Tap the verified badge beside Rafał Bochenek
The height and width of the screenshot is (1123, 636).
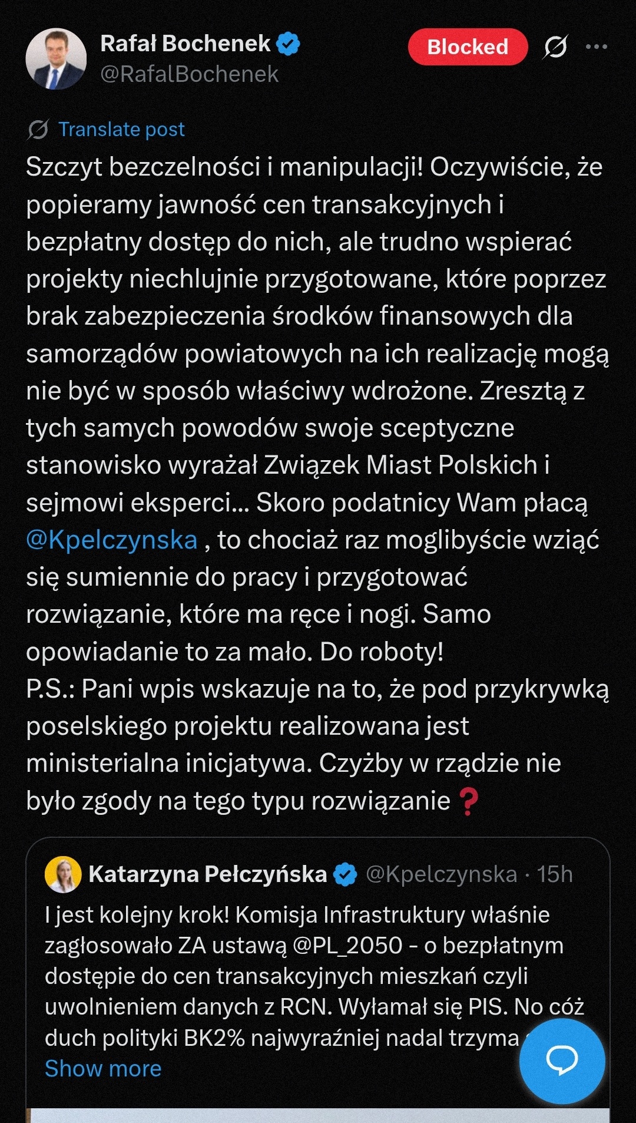[288, 44]
